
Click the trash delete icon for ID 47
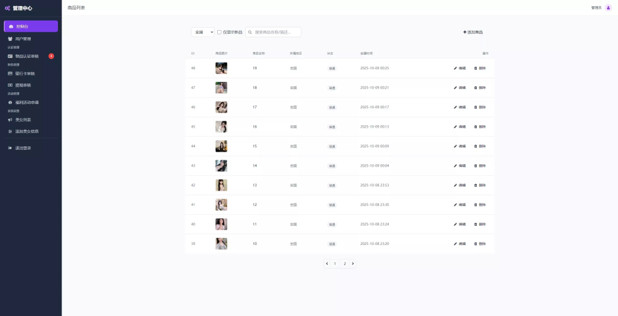(x=476, y=88)
